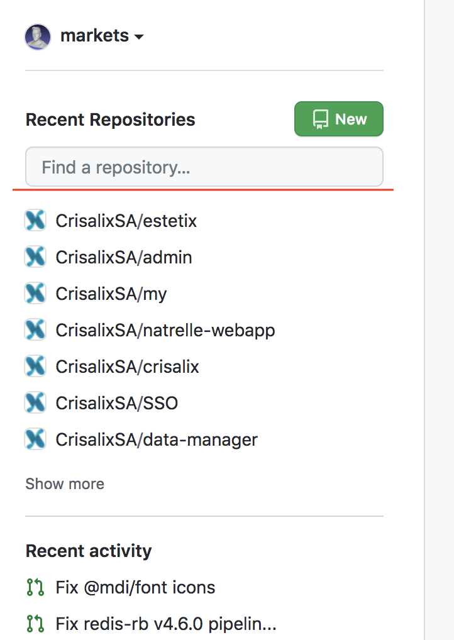Open the CrisalixSA/data-manager repository
454x640 pixels.
coord(157,439)
